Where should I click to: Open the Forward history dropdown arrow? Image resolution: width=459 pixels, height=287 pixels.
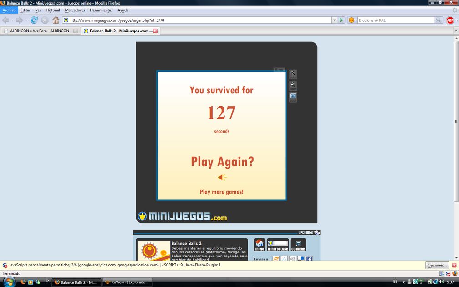pyautogui.click(x=26, y=20)
